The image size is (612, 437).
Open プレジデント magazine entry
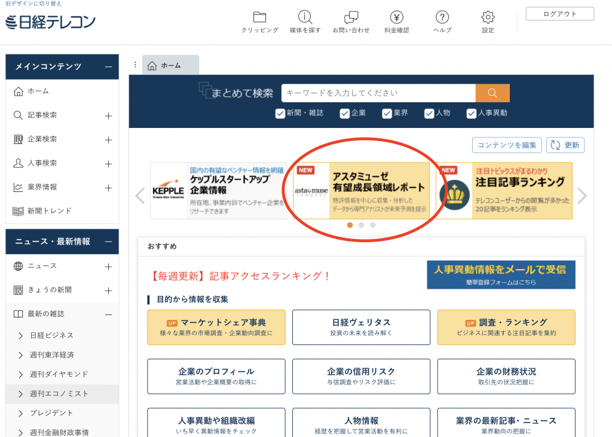pos(51,413)
